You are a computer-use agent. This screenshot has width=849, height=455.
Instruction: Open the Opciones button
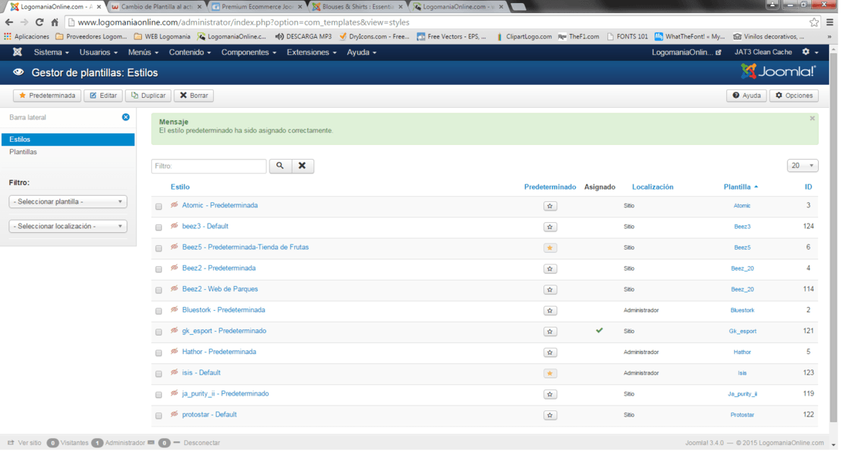(793, 95)
